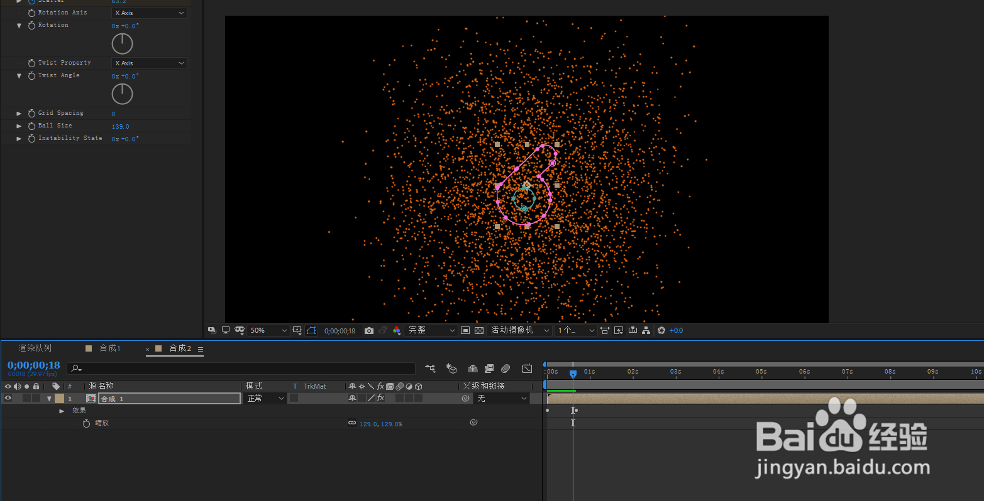Collapse the 合成 1 layer

coord(49,399)
